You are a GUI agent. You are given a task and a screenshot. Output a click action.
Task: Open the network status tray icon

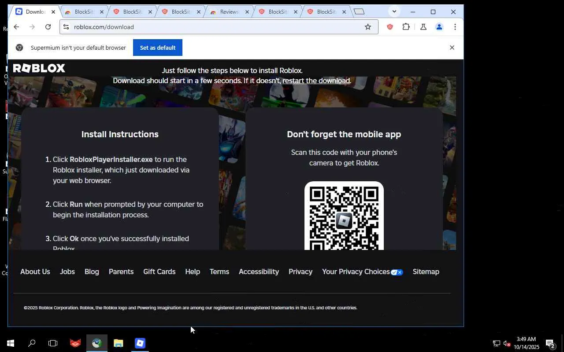[496, 343]
